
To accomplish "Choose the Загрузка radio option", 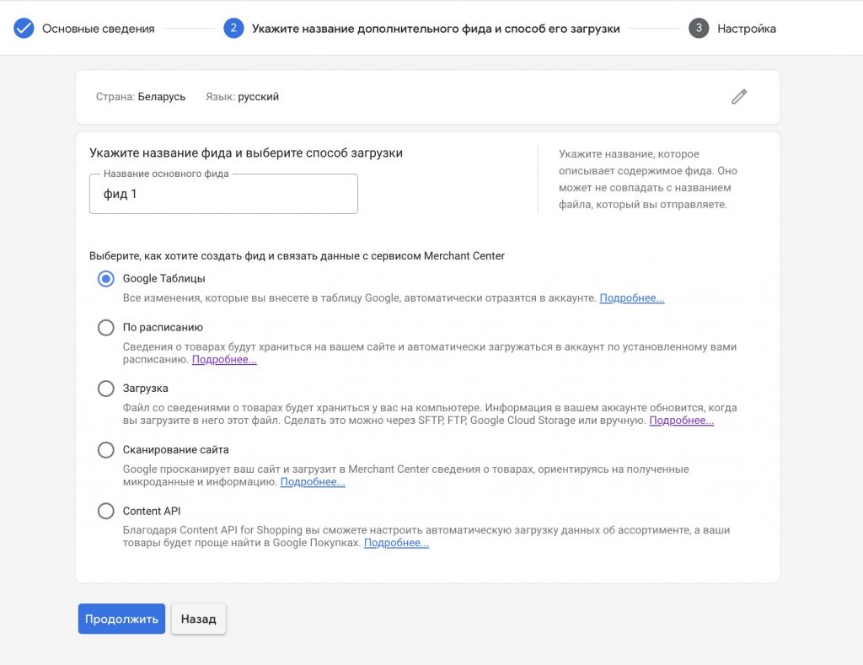I will pyautogui.click(x=105, y=389).
